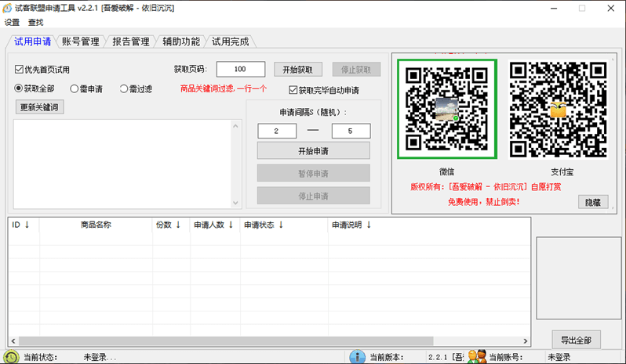Click the 开始申请 button
Image resolution: width=626 pixels, height=364 pixels.
click(x=314, y=151)
